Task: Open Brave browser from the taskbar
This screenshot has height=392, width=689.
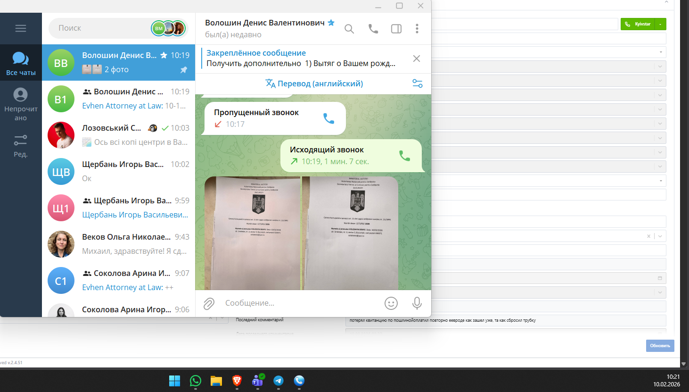Action: (237, 381)
